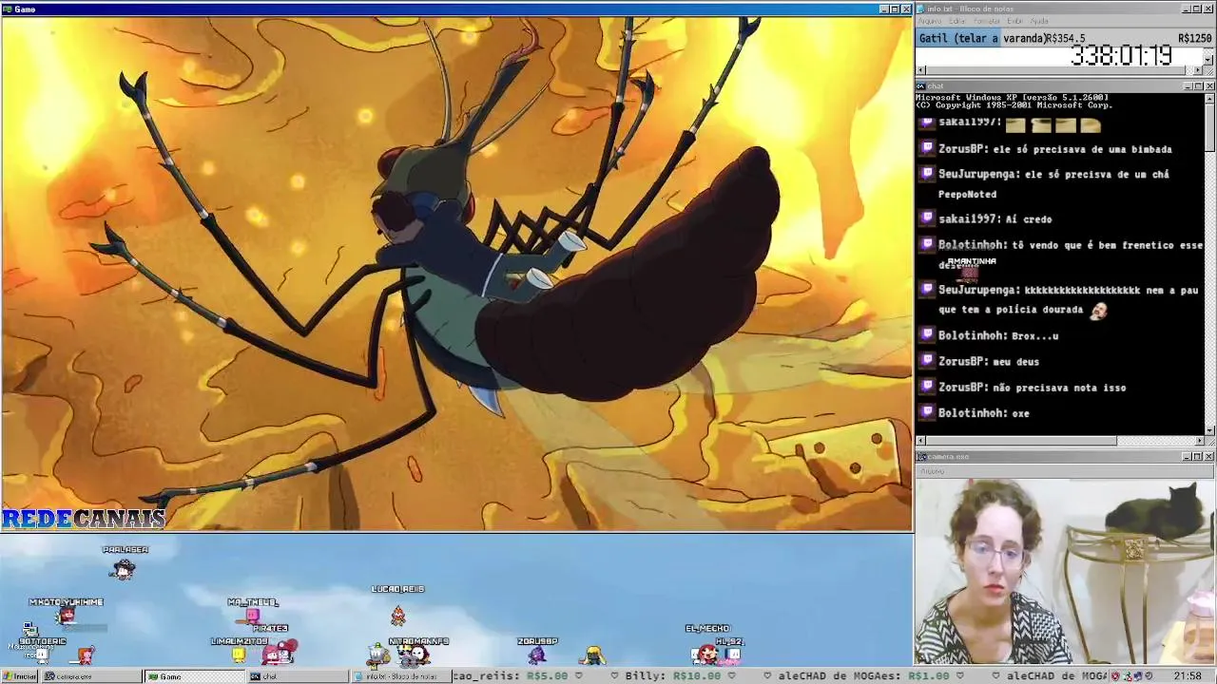Click Bolotinhoh badge icon beside 'Brox...u'
The height and width of the screenshot is (684, 1217).
(x=927, y=334)
